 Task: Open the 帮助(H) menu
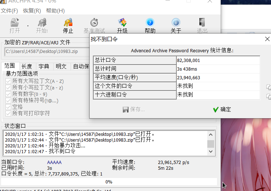[x=55, y=11]
